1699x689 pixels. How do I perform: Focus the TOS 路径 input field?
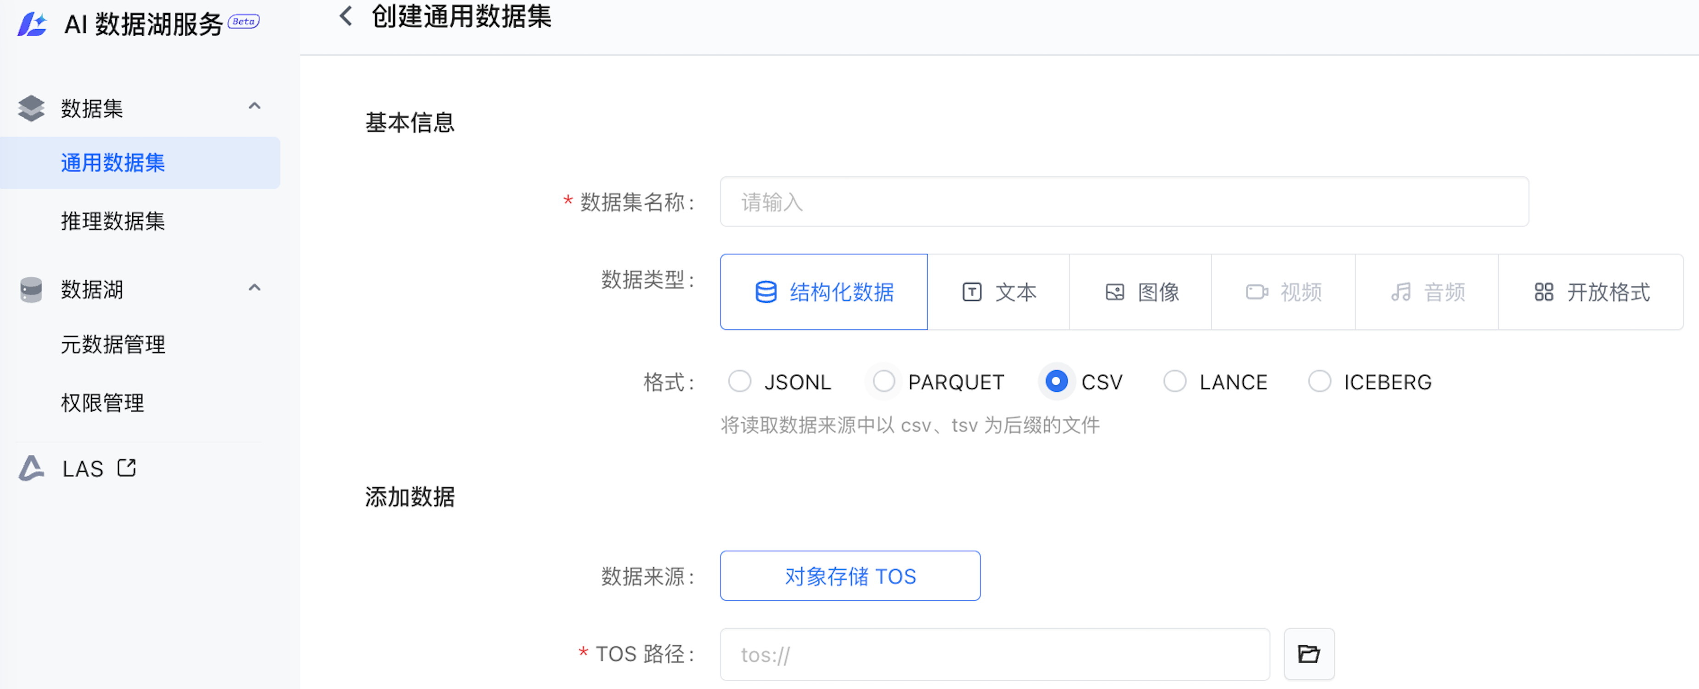click(995, 654)
